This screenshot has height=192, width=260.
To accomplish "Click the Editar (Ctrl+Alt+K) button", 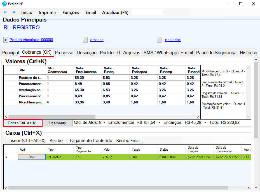I will coord(22,123).
